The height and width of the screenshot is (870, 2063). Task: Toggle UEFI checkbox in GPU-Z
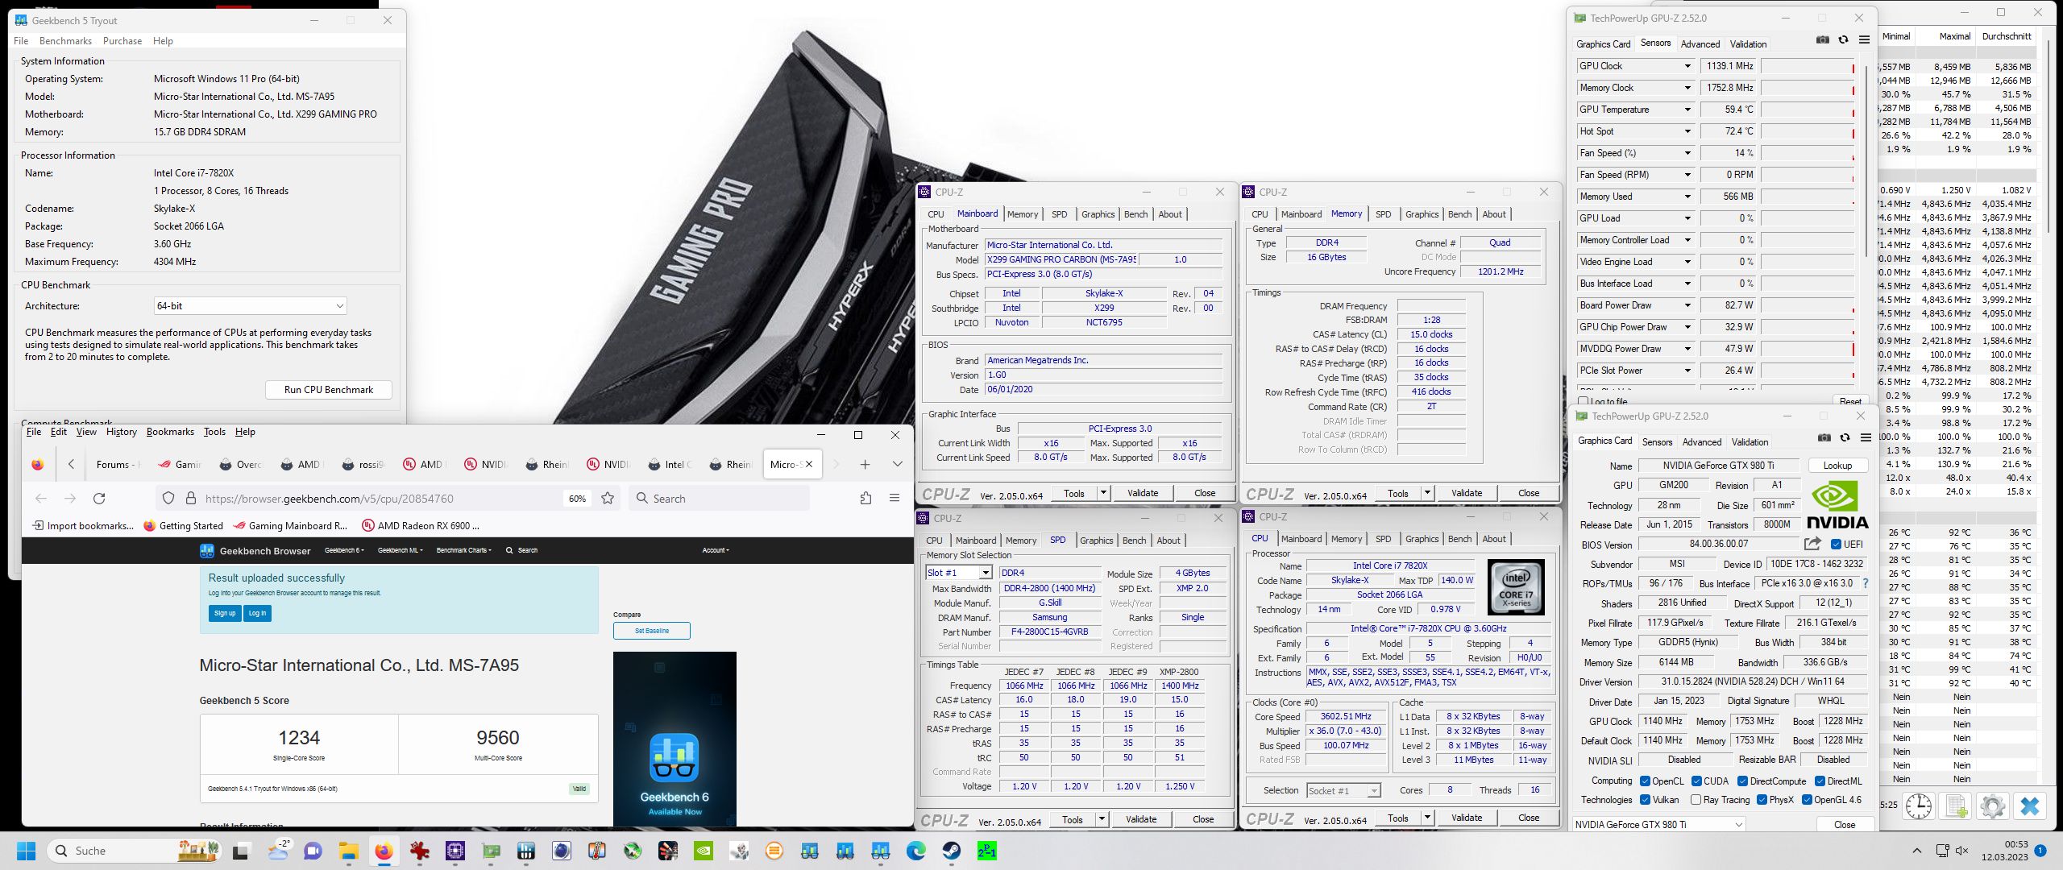[1837, 545]
